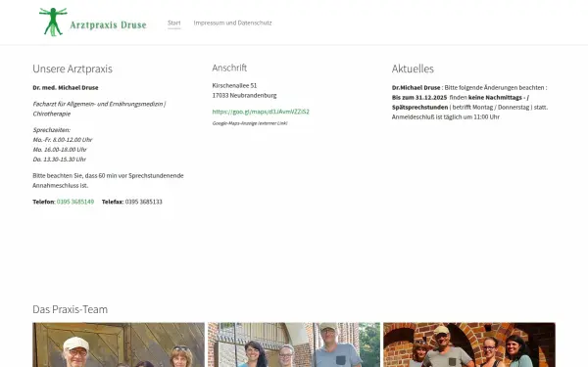The width and height of the screenshot is (588, 367).
Task: Click the Sprechzeiten label
Action: (51, 130)
